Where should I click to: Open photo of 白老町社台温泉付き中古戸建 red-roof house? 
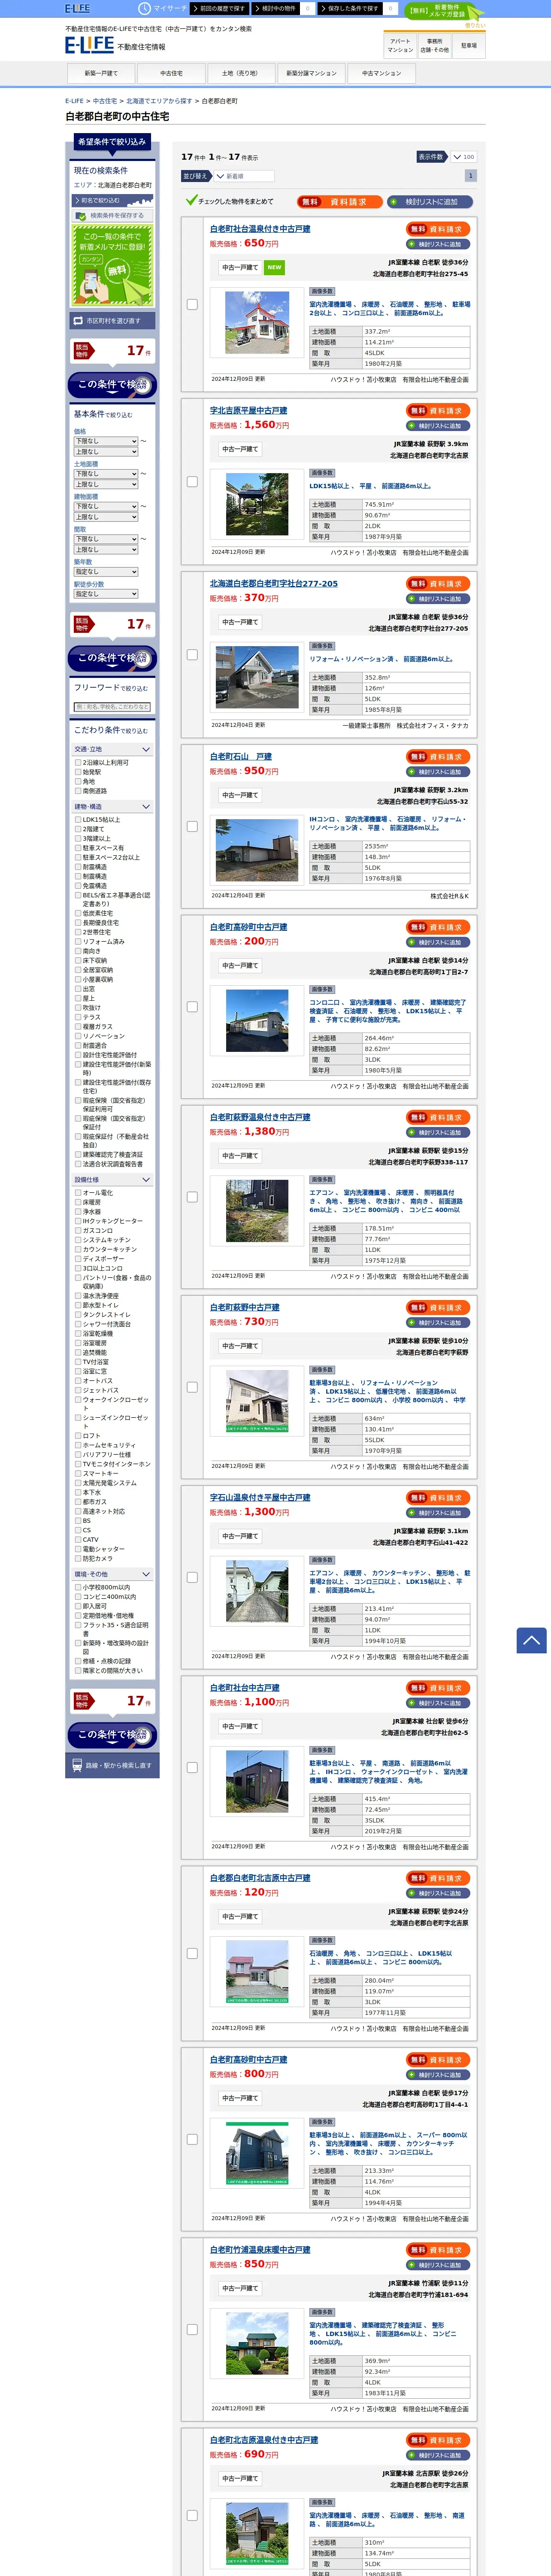[x=257, y=322]
